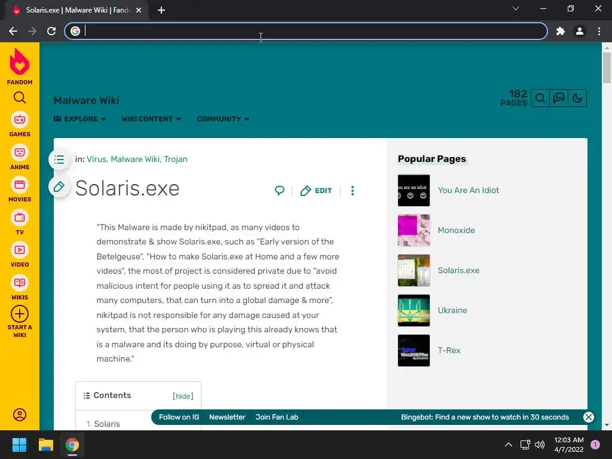Open the Trojan category link

tap(176, 159)
